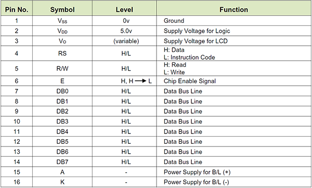
Task: Click Power Supply for B/L (-) text
Action: [197, 182]
